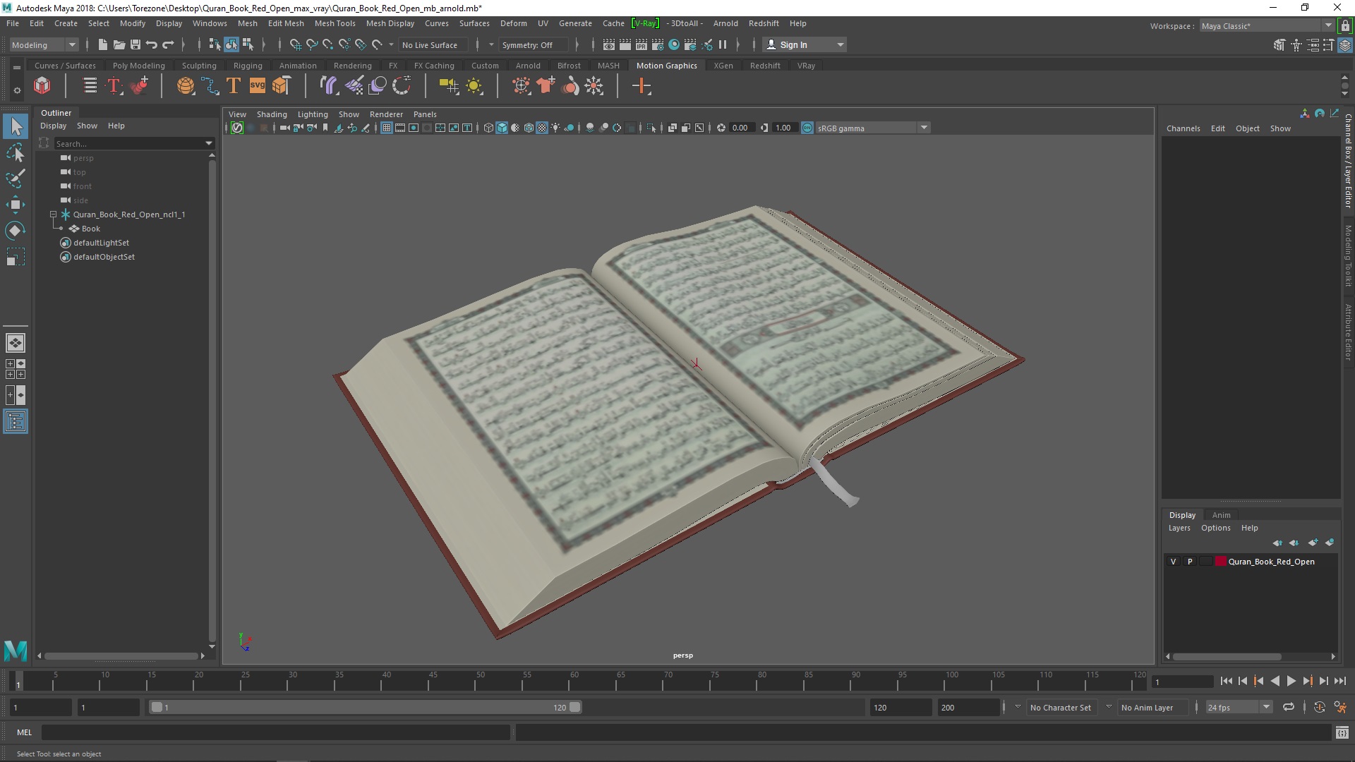The image size is (1355, 762).
Task: Click the FX Caching tab icon
Action: pyautogui.click(x=434, y=65)
